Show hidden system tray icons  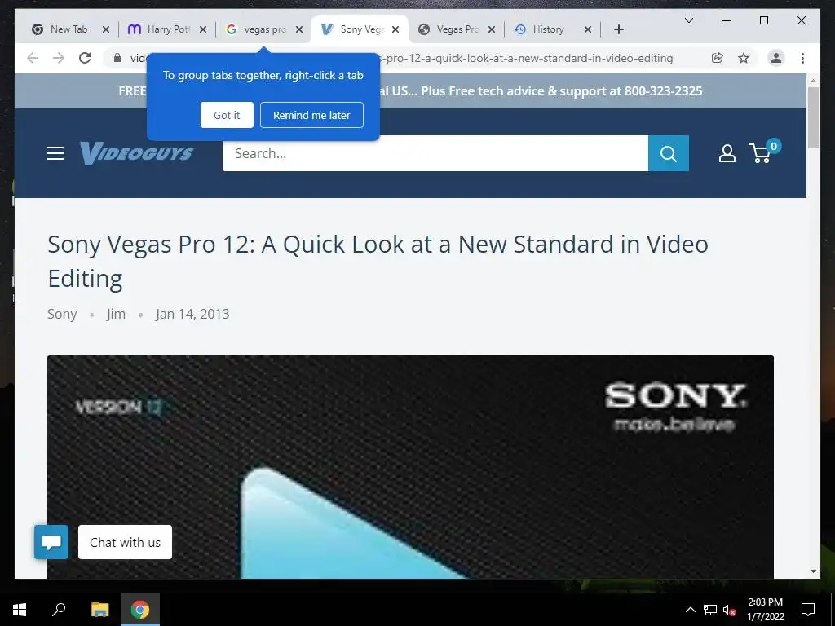point(690,610)
